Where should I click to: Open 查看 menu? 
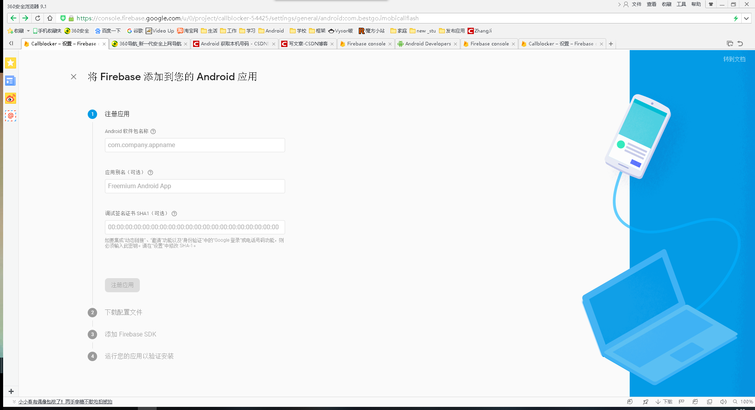[x=652, y=4]
